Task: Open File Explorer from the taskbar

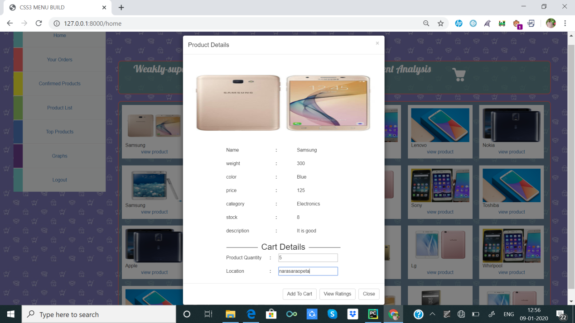Action: pos(231,314)
